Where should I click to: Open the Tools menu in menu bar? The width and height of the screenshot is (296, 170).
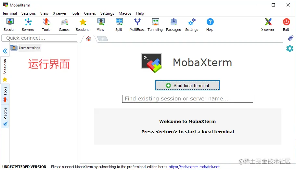click(x=75, y=13)
